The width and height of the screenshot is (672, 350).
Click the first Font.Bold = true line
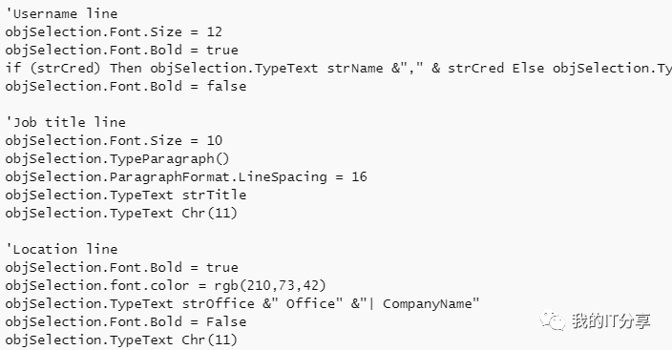pos(122,51)
